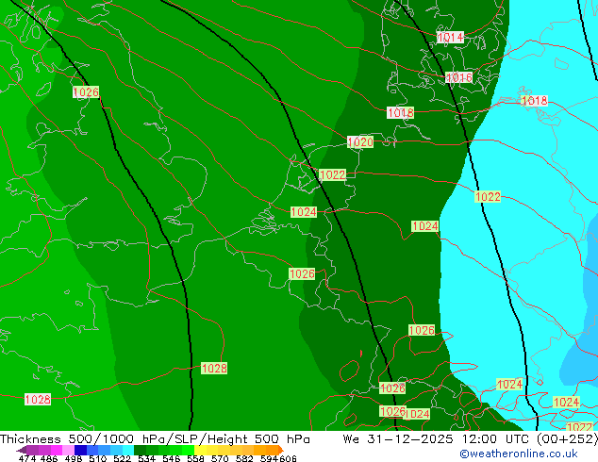The image size is (598, 462).
Task: Select the bright magenta legend swatch
Action: 56,450
